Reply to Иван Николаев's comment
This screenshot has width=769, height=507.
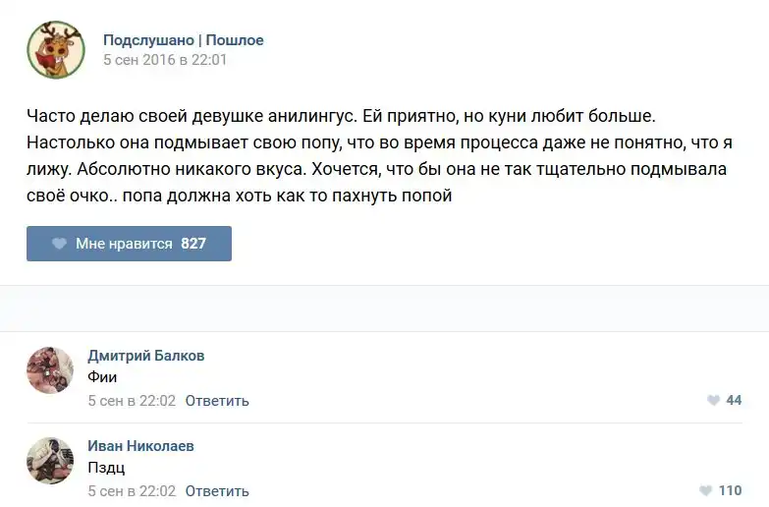217,491
